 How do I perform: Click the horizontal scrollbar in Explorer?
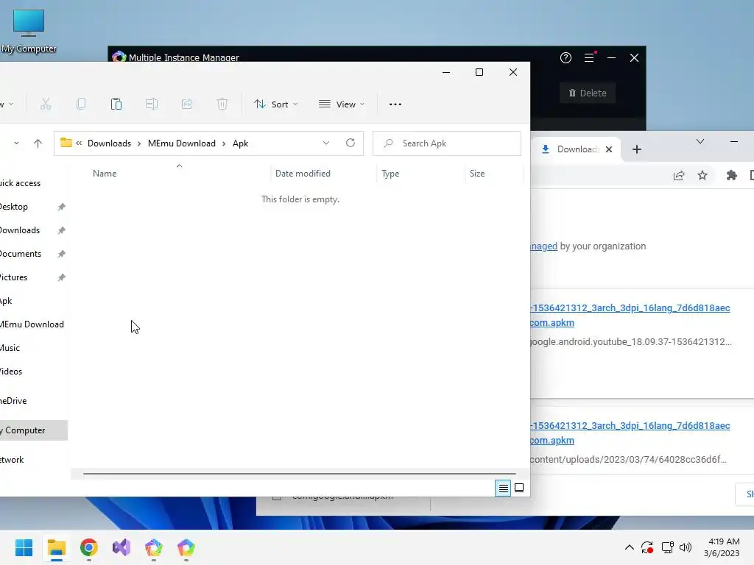(299, 474)
